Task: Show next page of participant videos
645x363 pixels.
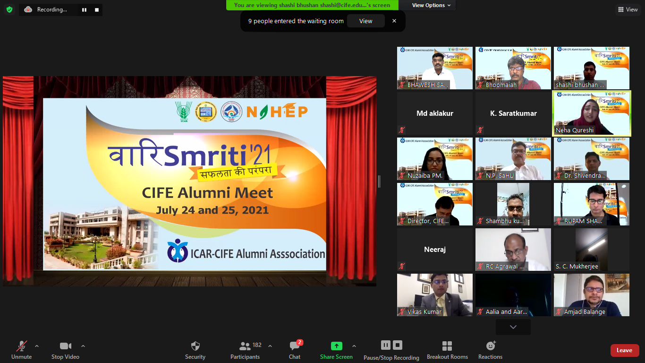Action: 513,327
